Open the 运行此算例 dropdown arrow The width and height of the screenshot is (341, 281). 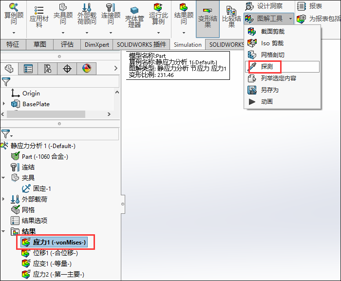pyautogui.click(x=158, y=33)
